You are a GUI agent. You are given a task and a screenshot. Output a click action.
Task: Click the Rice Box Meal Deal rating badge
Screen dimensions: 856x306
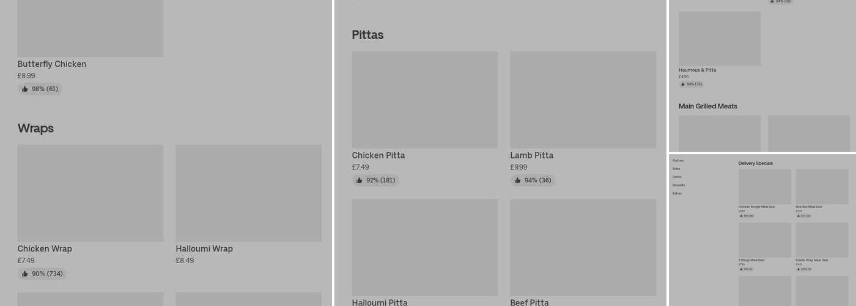tap(803, 216)
